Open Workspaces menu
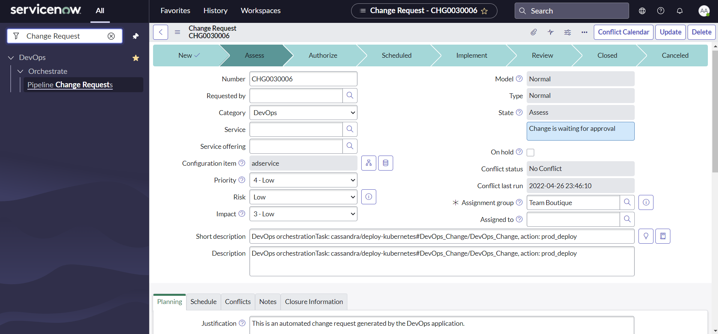Screen dimensions: 718x334 [261, 11]
